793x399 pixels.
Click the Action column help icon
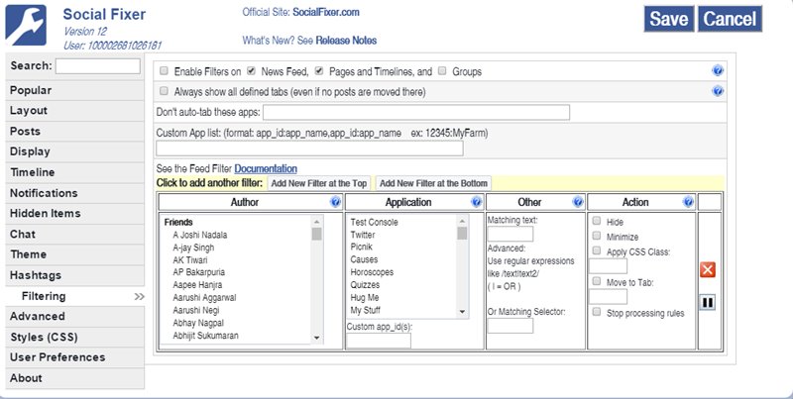point(688,202)
